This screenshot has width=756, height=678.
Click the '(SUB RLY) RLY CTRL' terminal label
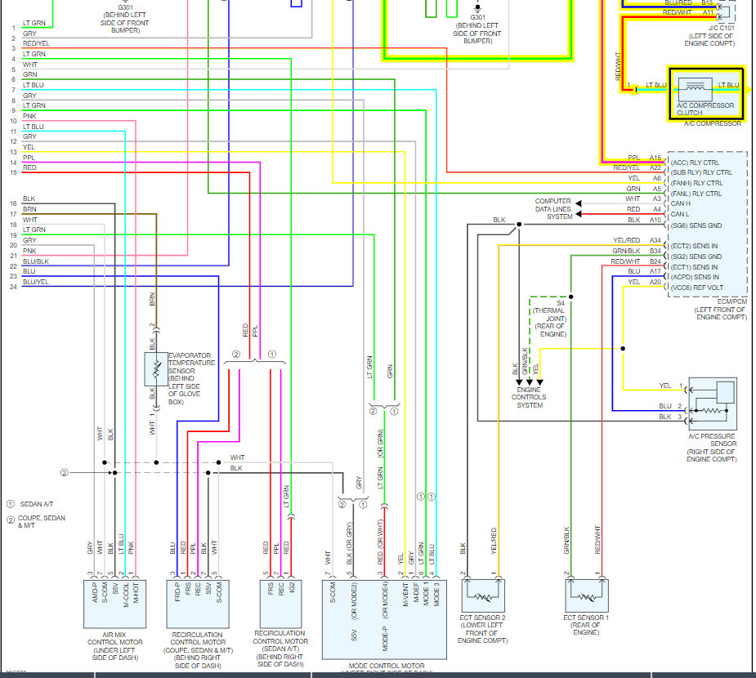pos(701,172)
